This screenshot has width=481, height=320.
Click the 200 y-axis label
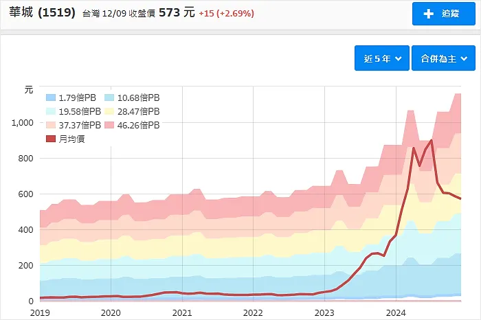coord(26,266)
